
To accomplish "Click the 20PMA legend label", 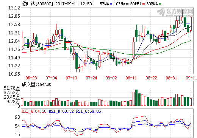I will (x=136, y=4).
